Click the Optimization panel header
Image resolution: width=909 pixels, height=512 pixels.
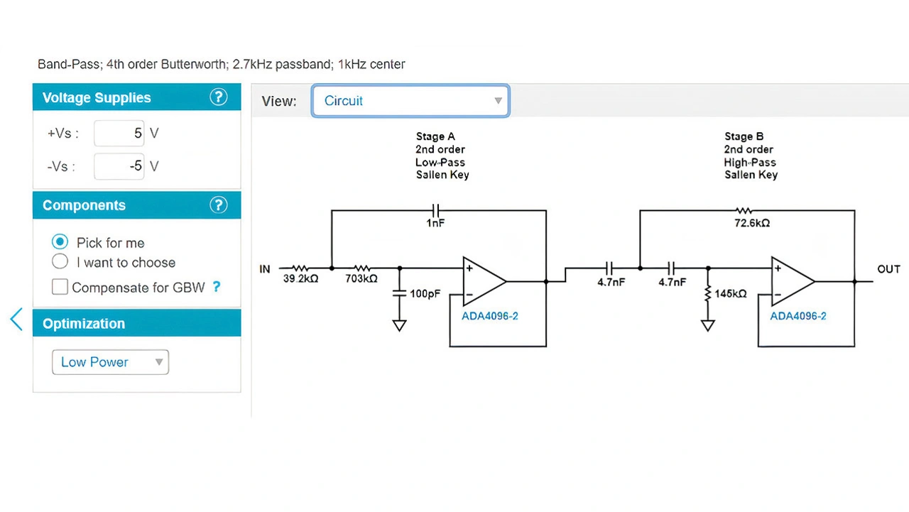(136, 323)
